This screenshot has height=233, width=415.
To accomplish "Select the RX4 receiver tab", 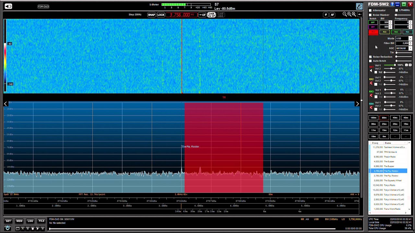I will (408, 32).
